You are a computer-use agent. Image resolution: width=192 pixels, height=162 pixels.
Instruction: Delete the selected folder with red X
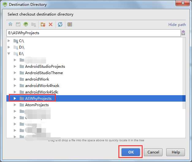pos(51,24)
